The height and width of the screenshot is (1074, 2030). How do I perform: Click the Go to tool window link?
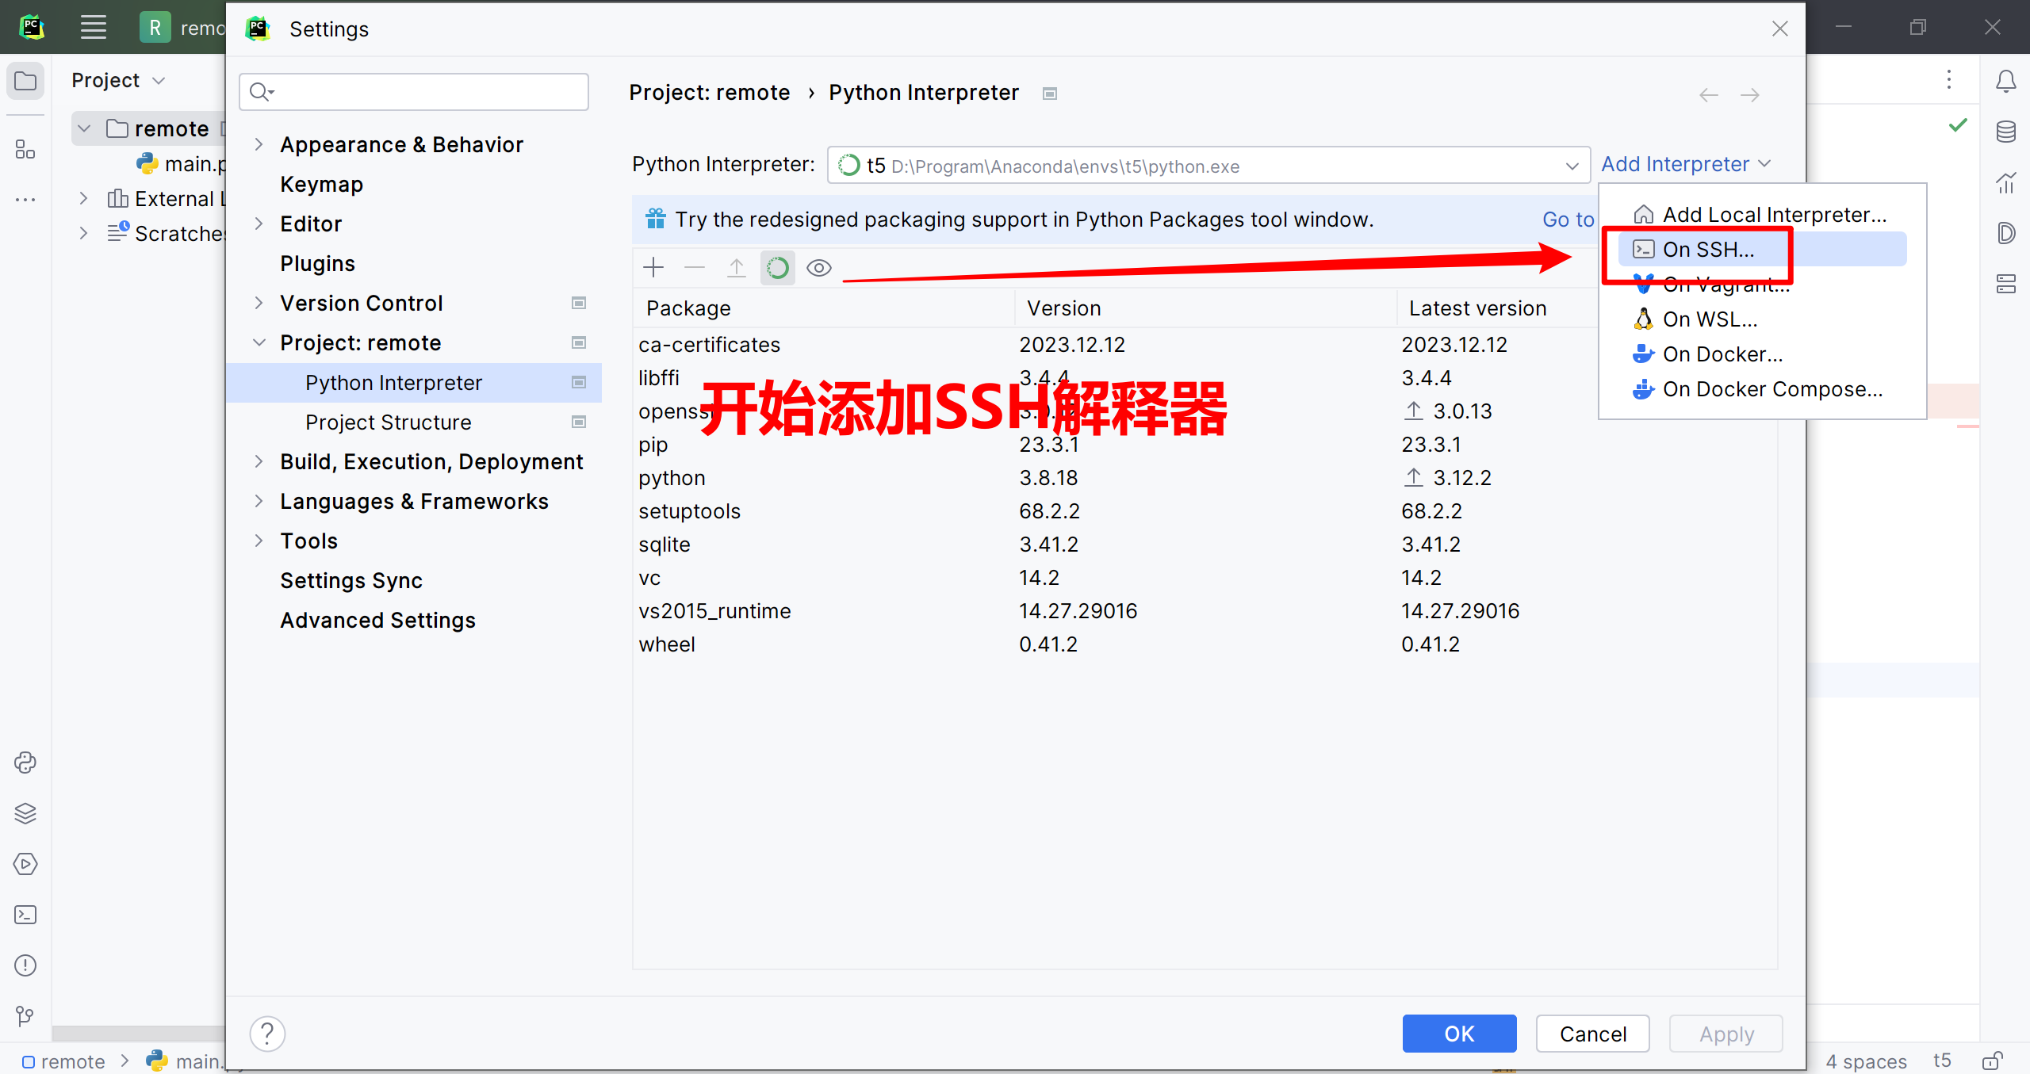click(1568, 220)
